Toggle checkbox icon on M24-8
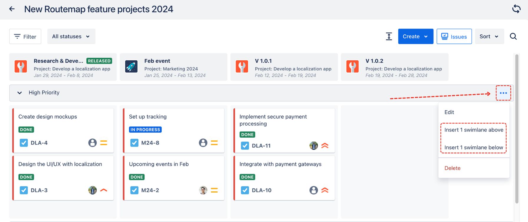The width and height of the screenshot is (528, 222). pos(134,143)
